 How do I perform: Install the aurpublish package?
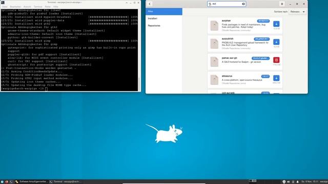[x=276, y=42]
